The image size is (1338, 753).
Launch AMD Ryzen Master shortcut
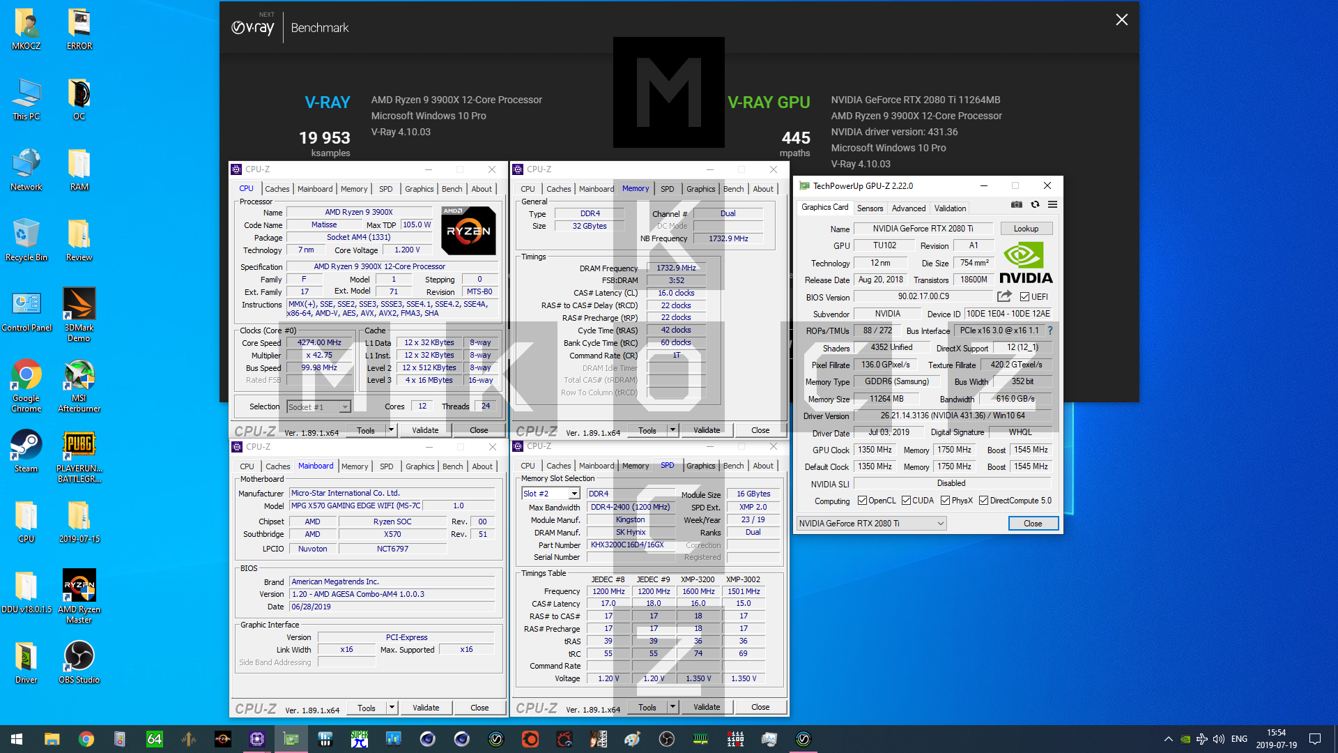pyautogui.click(x=79, y=597)
